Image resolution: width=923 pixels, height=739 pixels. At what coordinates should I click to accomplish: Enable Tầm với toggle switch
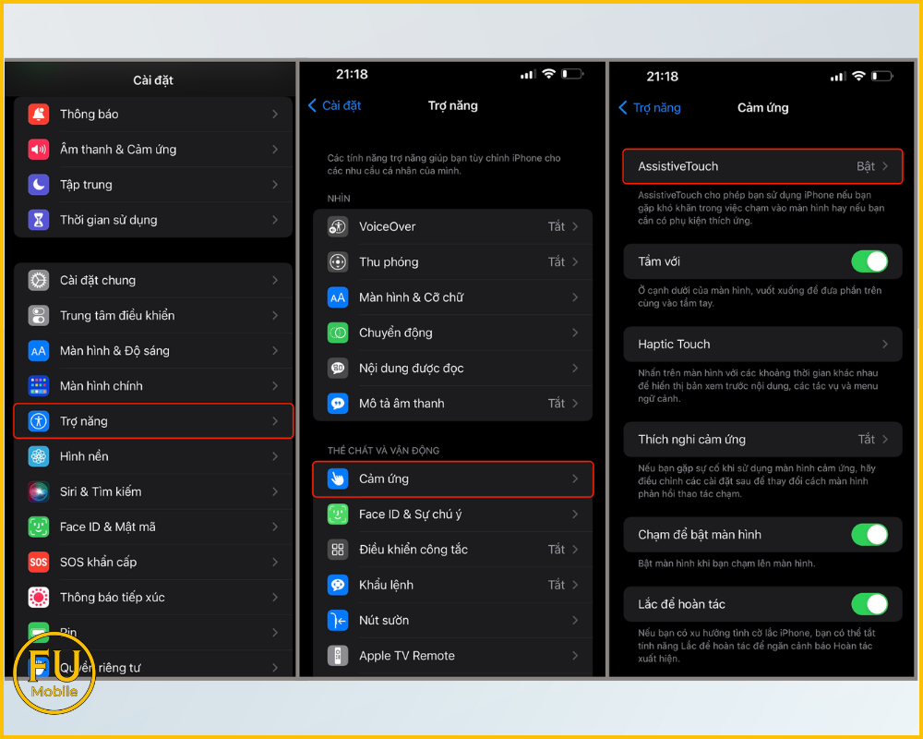pos(869,261)
